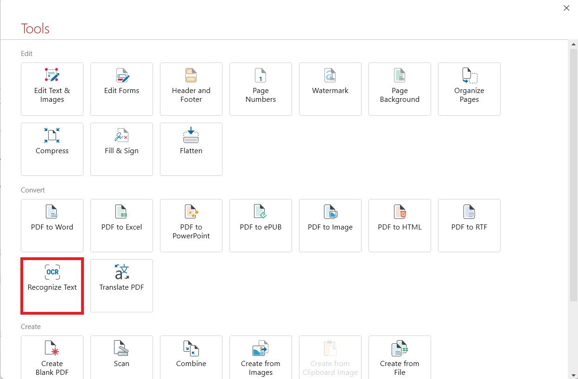The image size is (578, 379).
Task: Select the Translate PDF tool
Action: coord(121,286)
